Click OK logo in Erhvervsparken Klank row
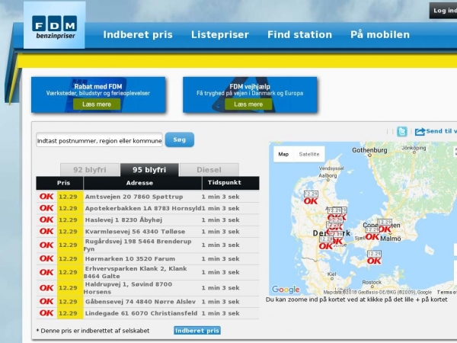This screenshot has height=343, width=457. (x=46, y=272)
